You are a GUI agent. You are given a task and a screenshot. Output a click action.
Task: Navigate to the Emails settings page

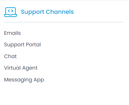coord(12,33)
